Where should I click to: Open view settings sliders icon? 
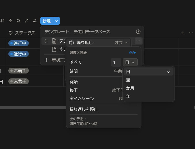(35, 21)
